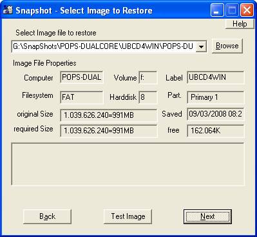
Task: Click the free field showing 162.064K
Action: point(216,131)
